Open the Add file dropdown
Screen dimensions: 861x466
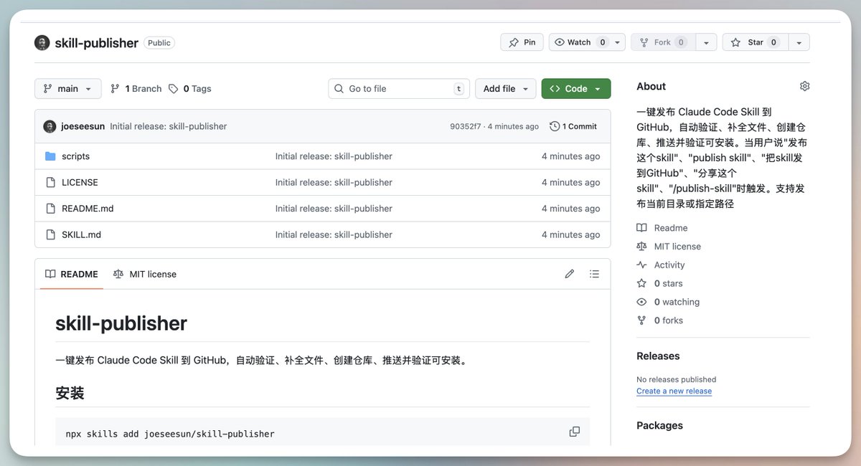[505, 89]
